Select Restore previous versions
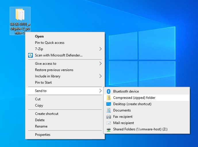The height and width of the screenshot is (147, 198). click(x=54, y=70)
